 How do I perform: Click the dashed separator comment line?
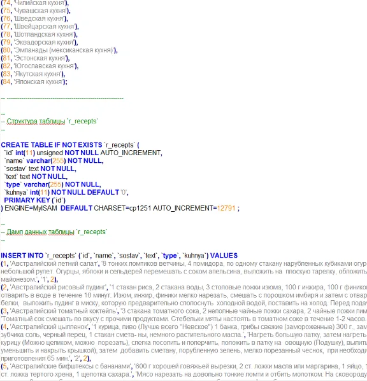click(62, 98)
